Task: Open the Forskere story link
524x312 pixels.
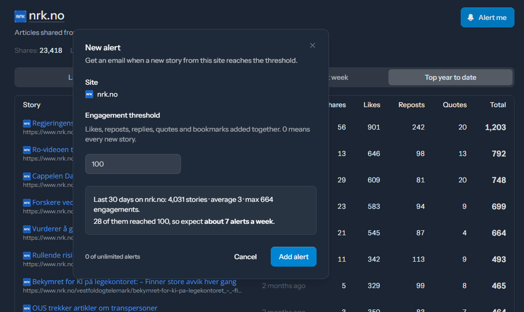Action: pyautogui.click(x=52, y=202)
